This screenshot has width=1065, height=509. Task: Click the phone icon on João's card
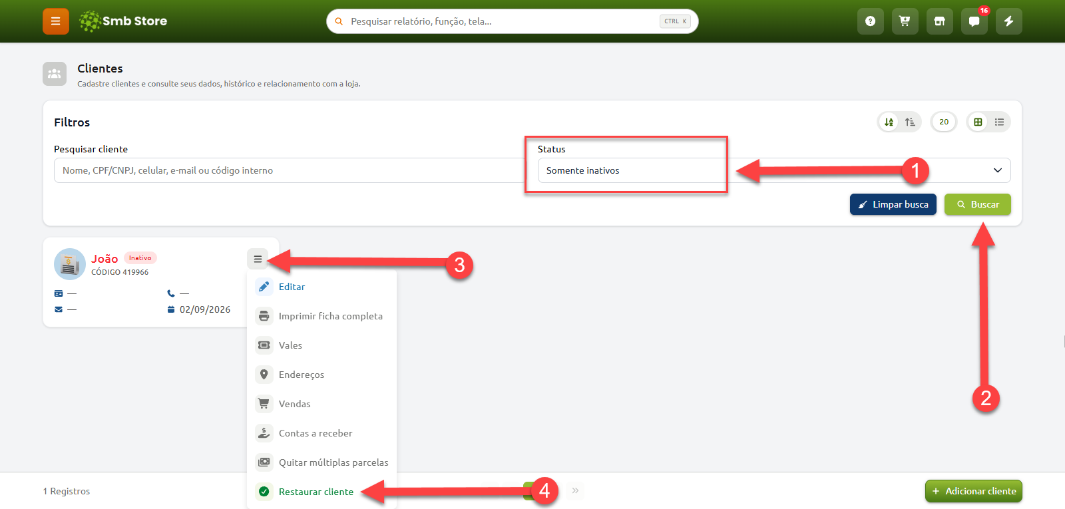171,293
